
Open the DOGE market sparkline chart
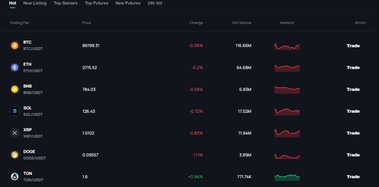pos(287,156)
